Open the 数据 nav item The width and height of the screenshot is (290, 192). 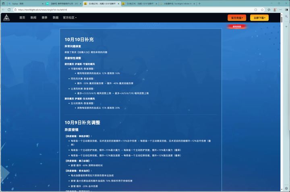[x=56, y=18]
